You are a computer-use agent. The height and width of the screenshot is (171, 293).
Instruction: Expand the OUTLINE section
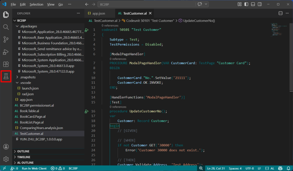[x=23, y=151]
